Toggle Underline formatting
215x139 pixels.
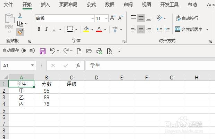[x=54, y=29]
